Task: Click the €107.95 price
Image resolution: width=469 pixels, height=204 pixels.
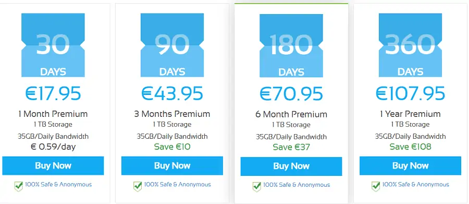Action: click(x=410, y=93)
